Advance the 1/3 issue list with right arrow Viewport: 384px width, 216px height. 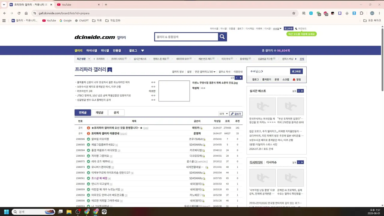tap(241, 78)
